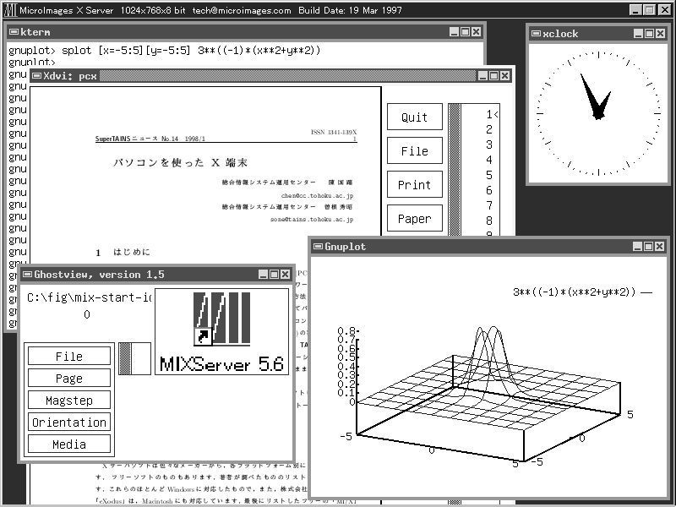Open the Page menu in Ghostview

69,378
